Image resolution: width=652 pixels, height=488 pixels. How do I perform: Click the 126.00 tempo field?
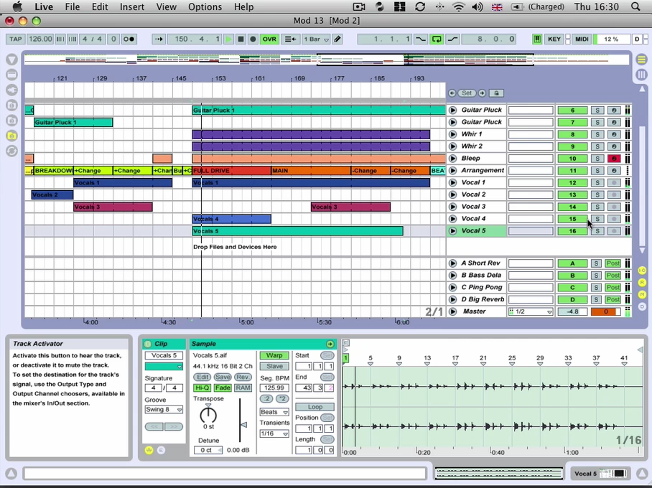pos(40,39)
